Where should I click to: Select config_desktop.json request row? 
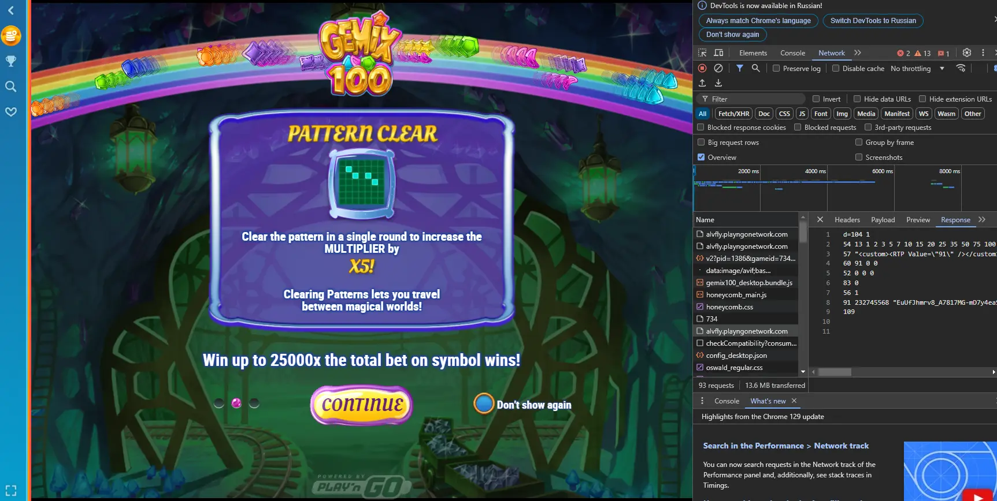[746, 355]
